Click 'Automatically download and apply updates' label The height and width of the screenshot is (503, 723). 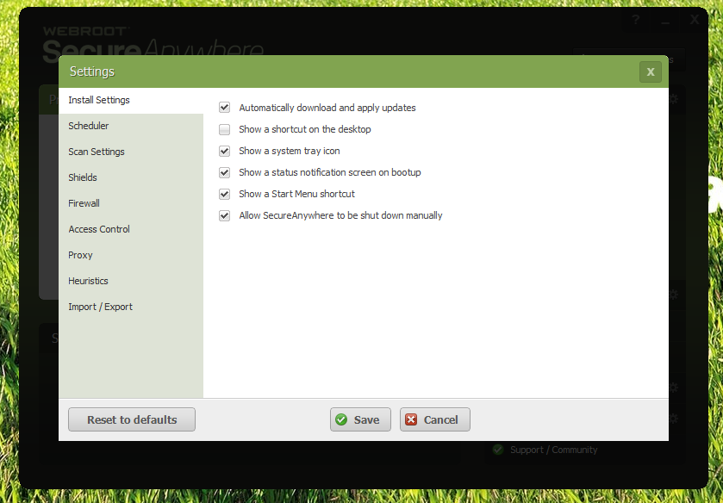point(327,108)
